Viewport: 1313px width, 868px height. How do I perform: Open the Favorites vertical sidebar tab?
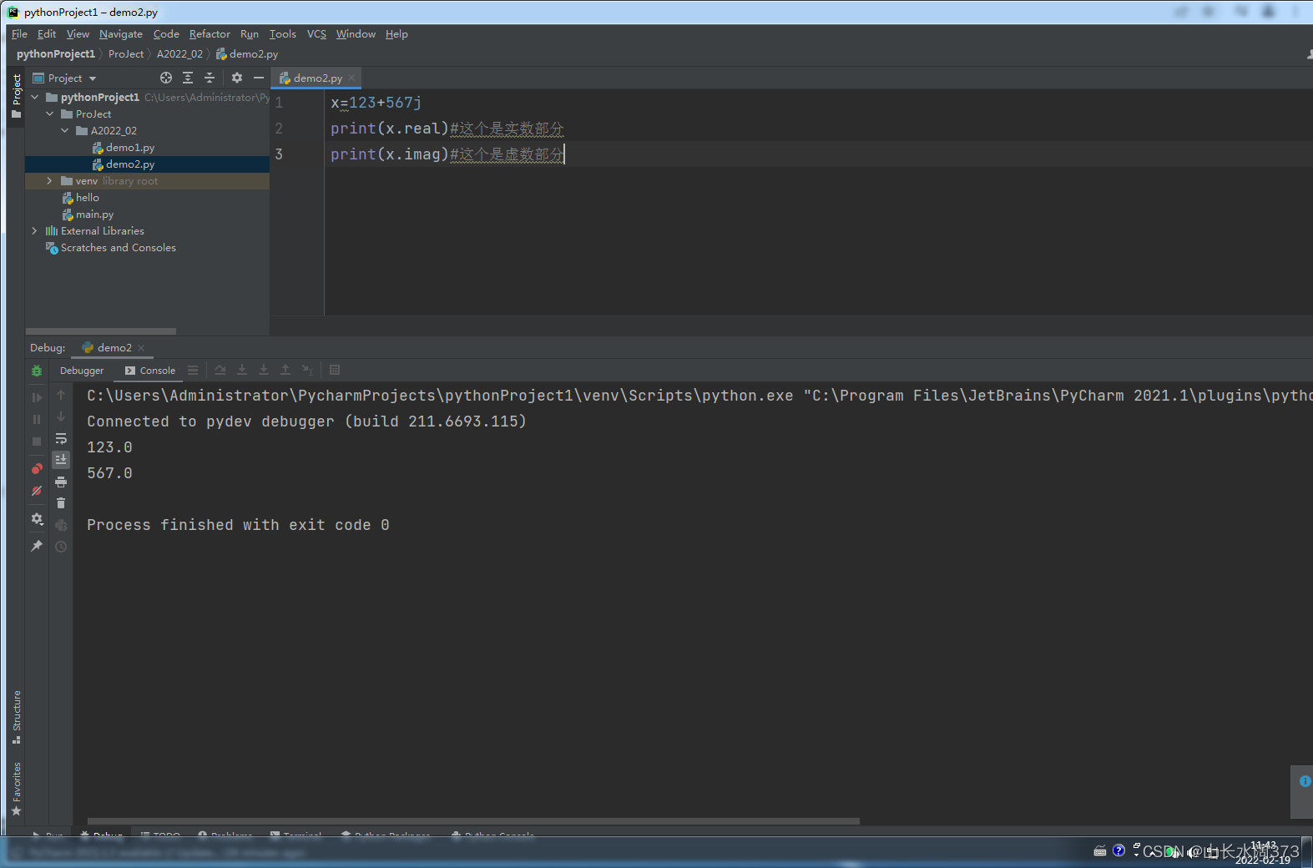pos(17,789)
